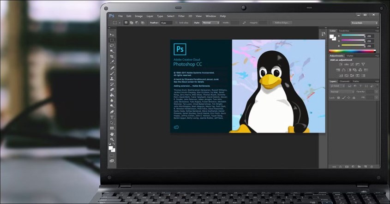The image size is (390, 204).
Task: Select the Path Selection tool
Action: (112, 123)
